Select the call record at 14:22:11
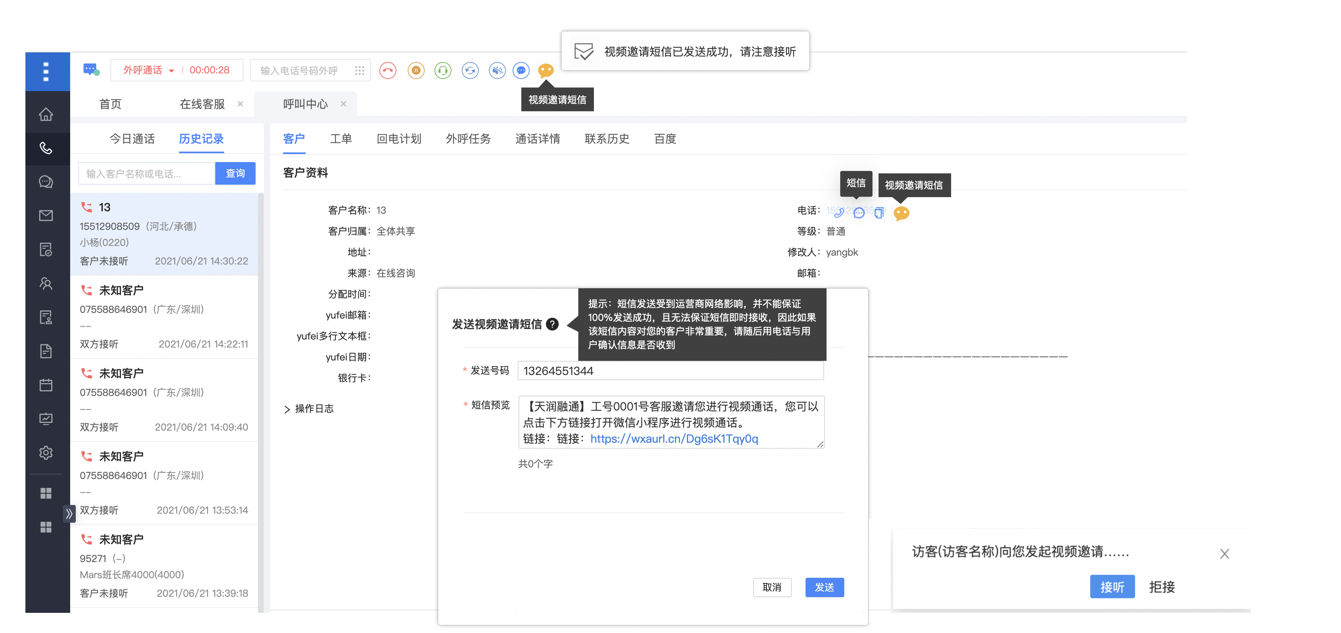Viewport: 1341px width, 633px height. click(x=165, y=317)
